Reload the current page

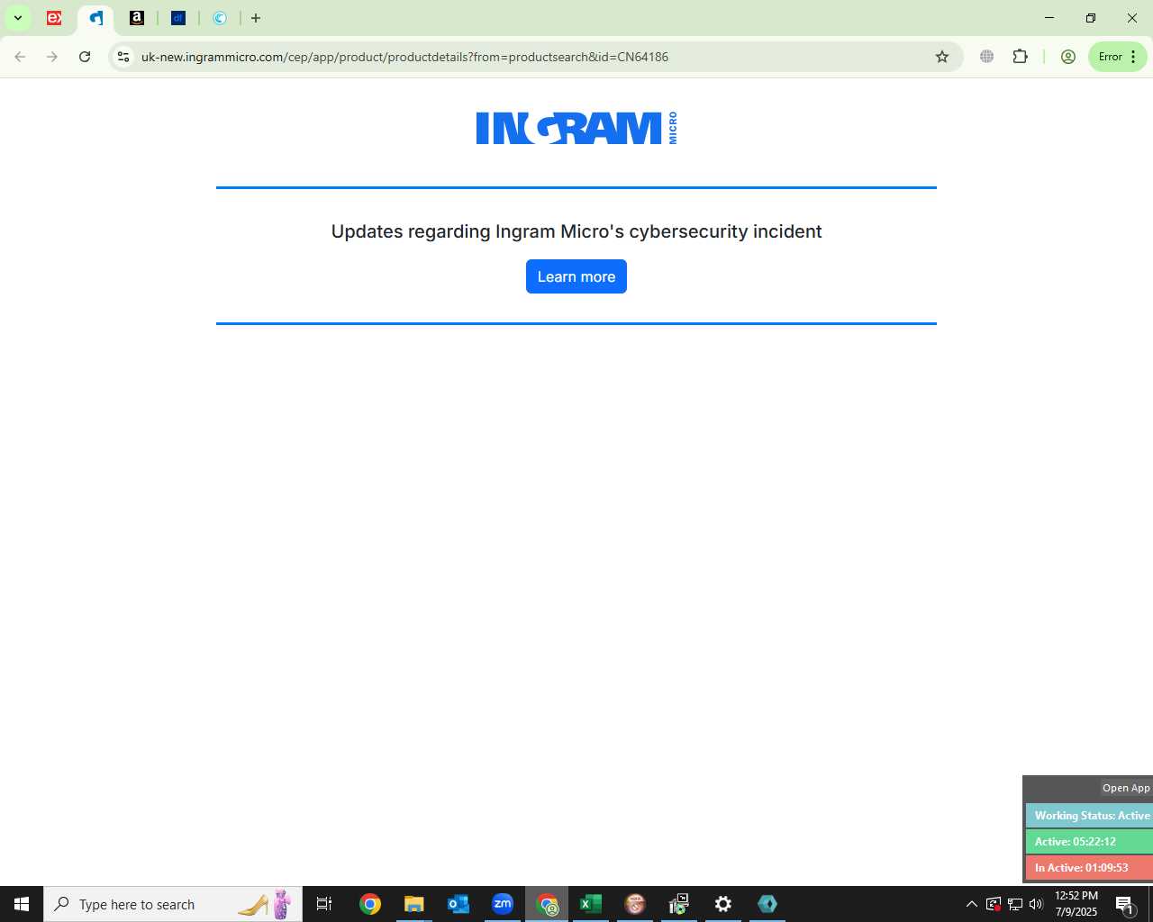(85, 57)
